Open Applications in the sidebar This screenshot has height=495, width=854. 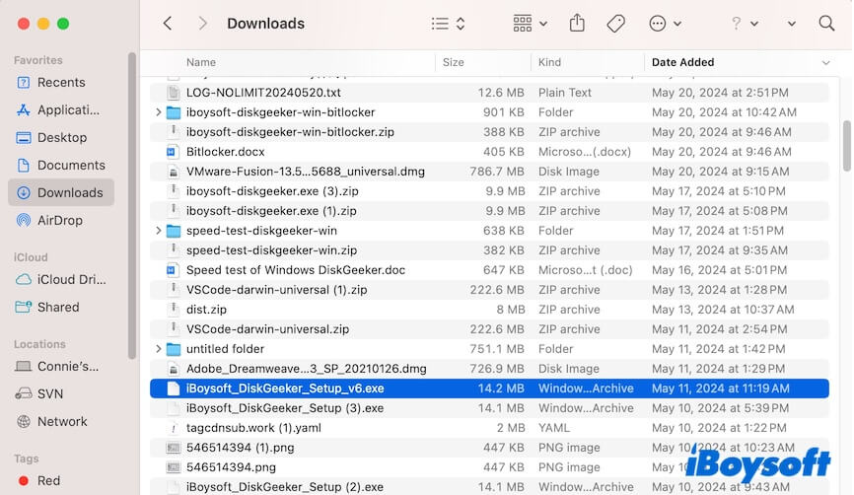point(61,110)
